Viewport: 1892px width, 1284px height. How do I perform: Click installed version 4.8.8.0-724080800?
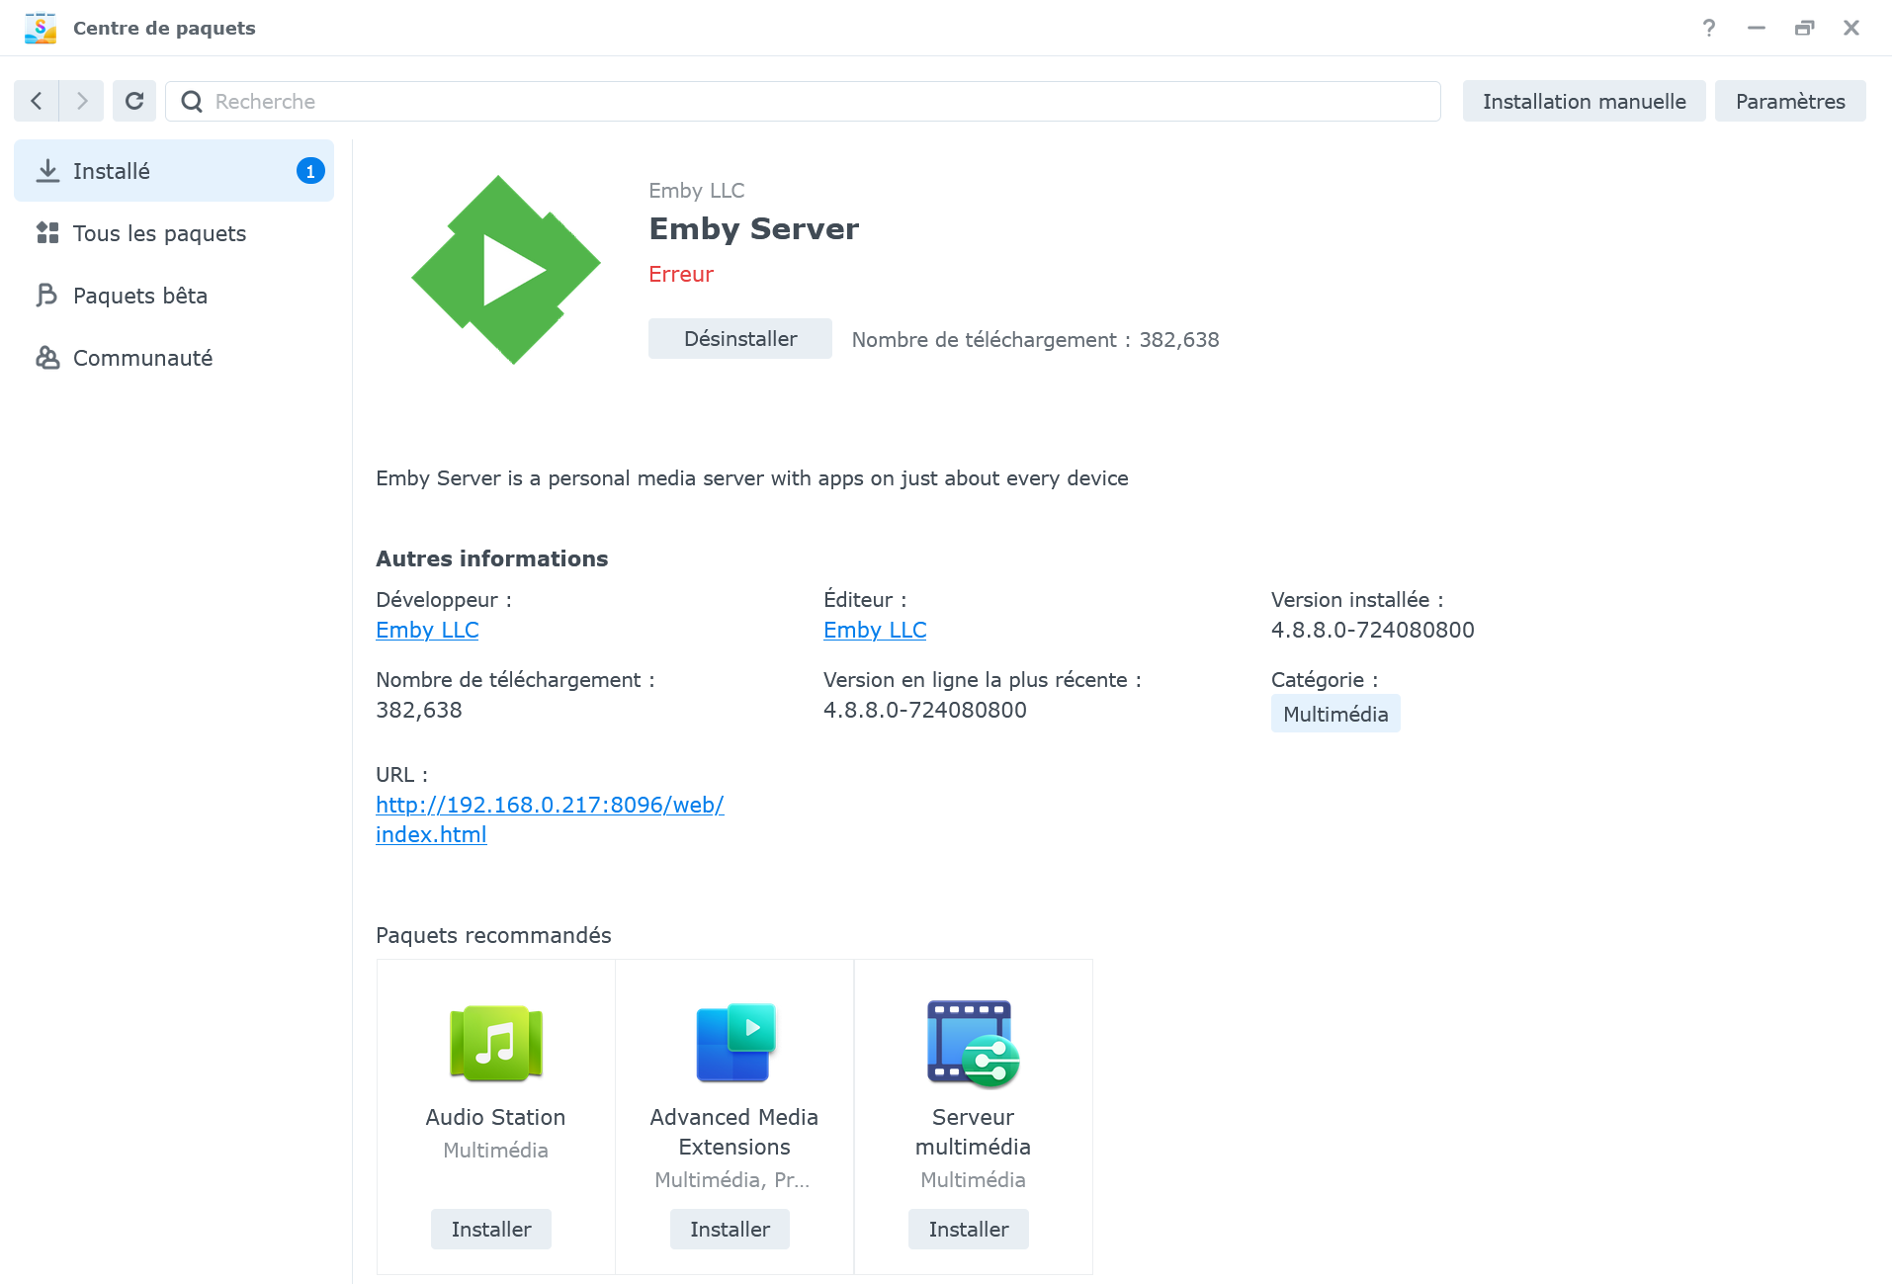[x=1372, y=631]
